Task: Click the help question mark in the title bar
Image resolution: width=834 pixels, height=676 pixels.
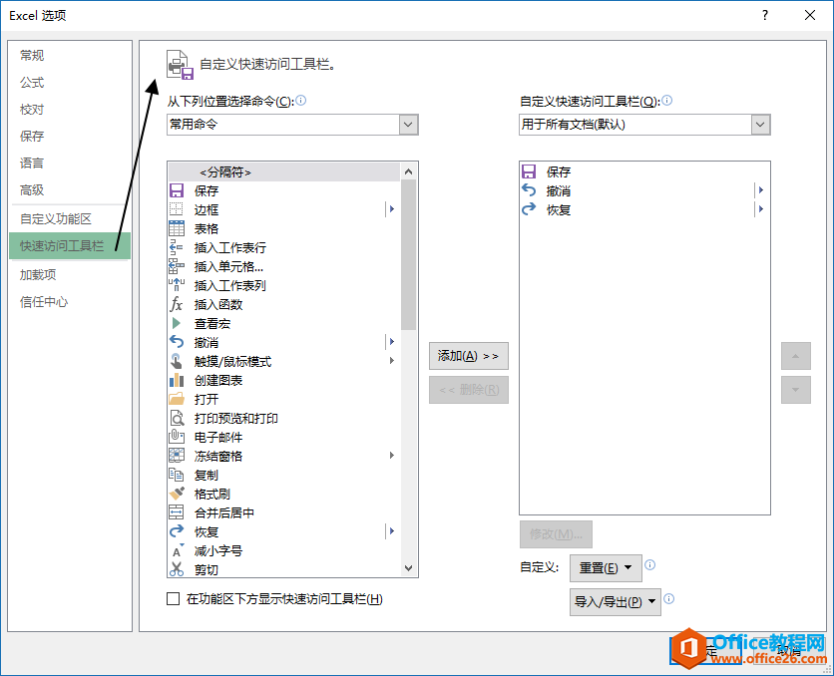Action: [764, 15]
